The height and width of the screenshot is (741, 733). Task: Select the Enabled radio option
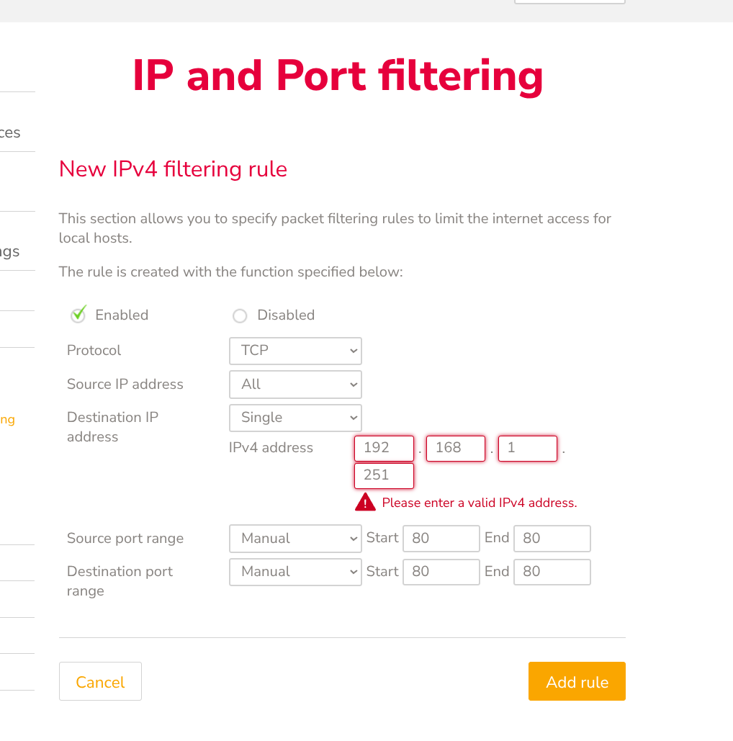[78, 315]
